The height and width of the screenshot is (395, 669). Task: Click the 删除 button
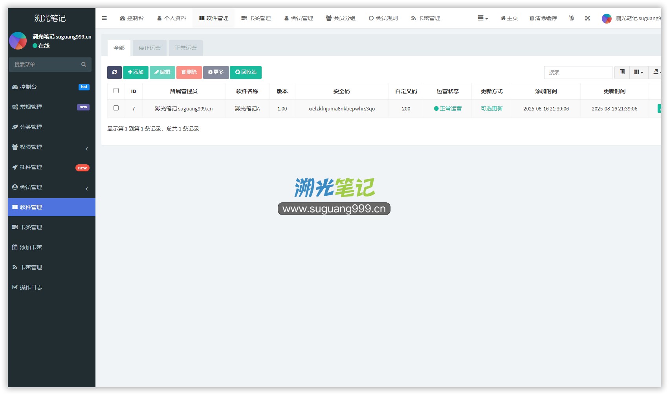pyautogui.click(x=189, y=72)
